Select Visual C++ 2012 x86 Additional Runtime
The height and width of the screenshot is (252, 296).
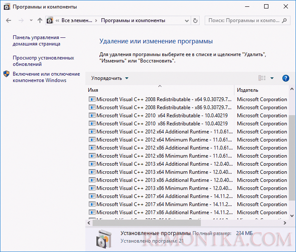(188, 148)
